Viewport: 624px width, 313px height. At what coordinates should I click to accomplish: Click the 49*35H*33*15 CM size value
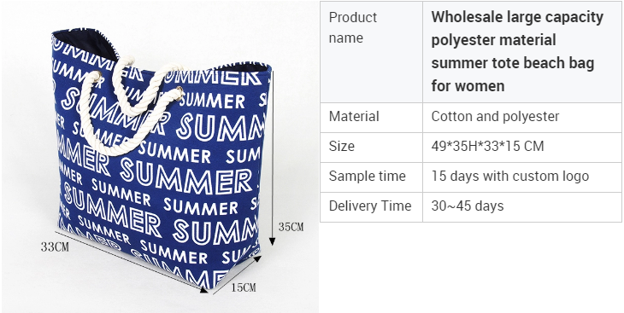tap(487, 146)
